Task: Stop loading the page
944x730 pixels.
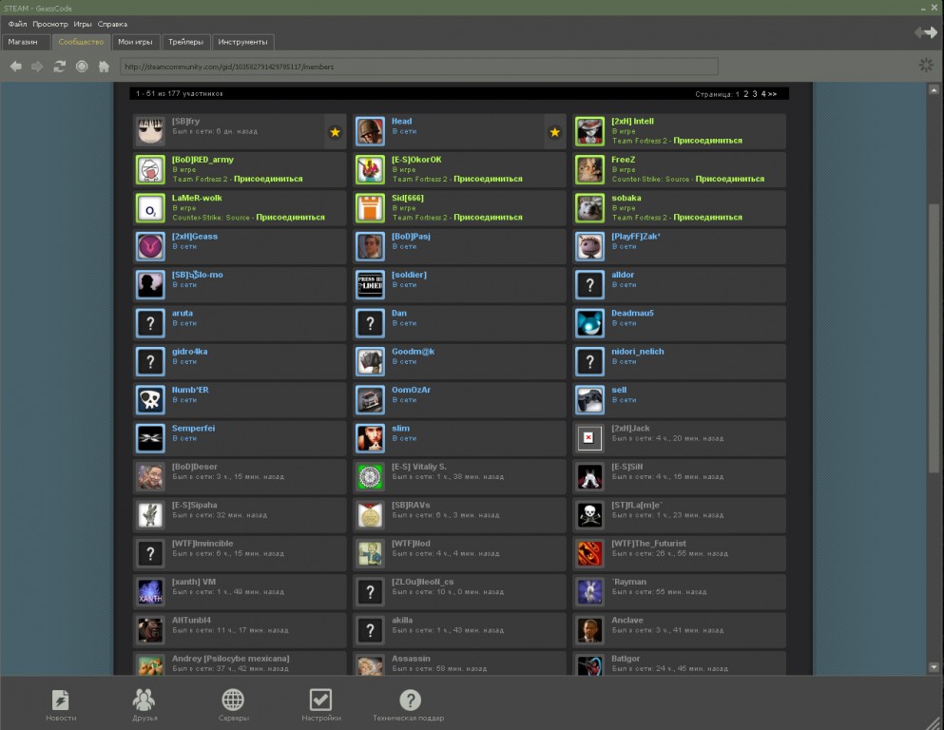Action: [x=82, y=67]
